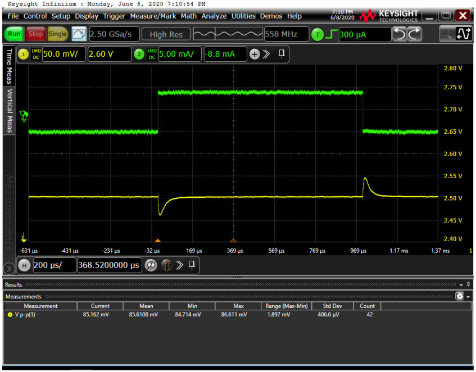Expand hidden channel controls with the chevron
The image size is (476, 372).
267,54
